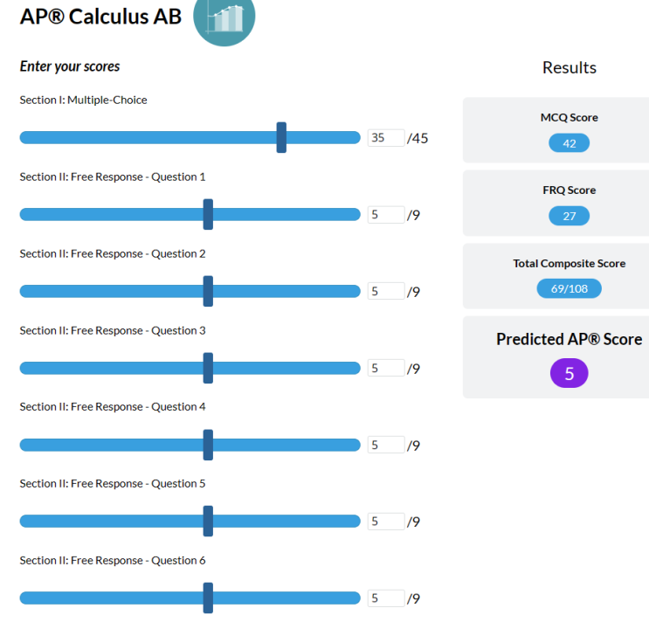Click the MCQ Score value badge 42
Screen dimensions: 649x629
point(569,143)
